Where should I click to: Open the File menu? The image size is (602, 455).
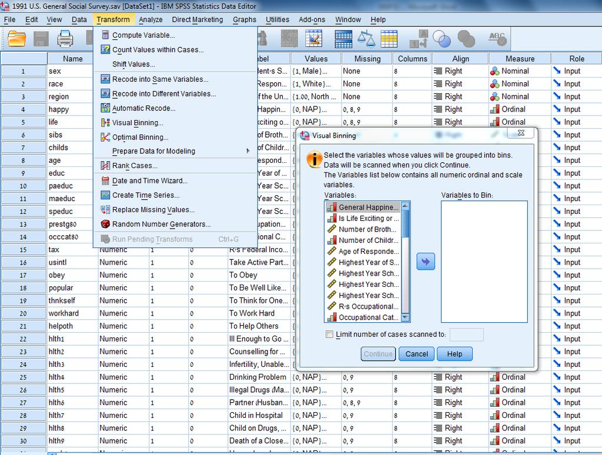point(9,19)
